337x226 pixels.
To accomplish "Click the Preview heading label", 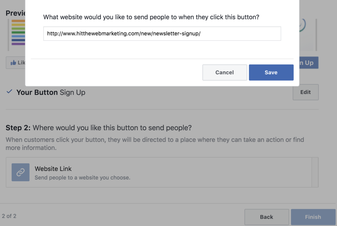I will click(x=15, y=13).
